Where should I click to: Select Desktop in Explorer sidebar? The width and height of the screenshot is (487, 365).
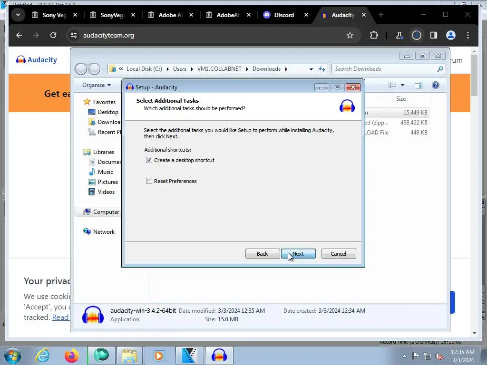(104, 112)
